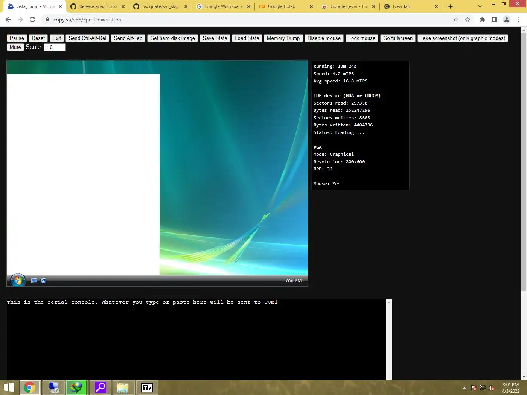Show hidden system tray icons
The image size is (527, 395).
[464, 388]
